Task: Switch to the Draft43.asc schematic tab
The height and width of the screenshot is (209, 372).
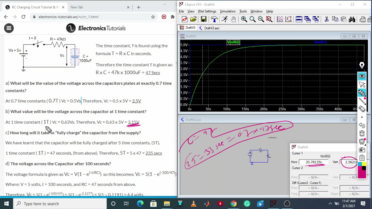Action: [209, 28]
